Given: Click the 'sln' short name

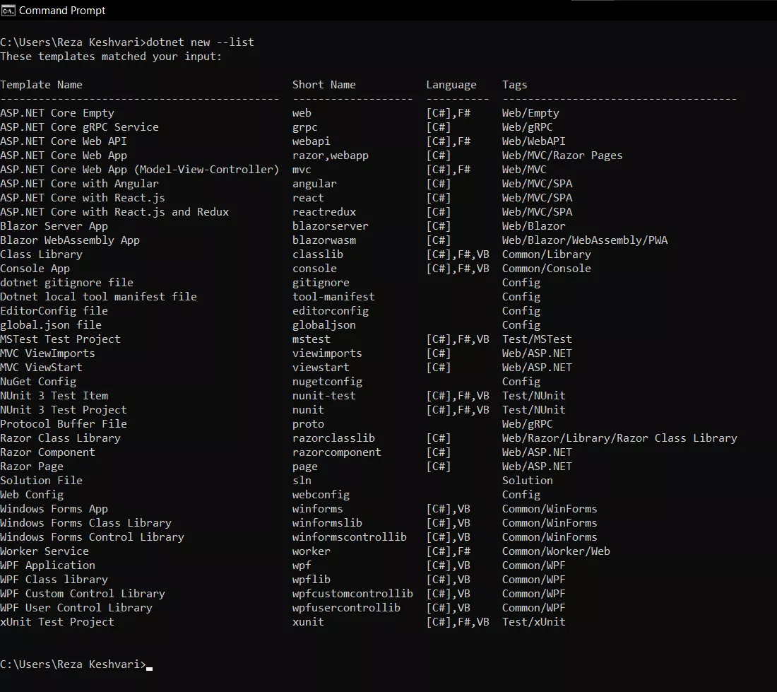Looking at the screenshot, I should (302, 481).
